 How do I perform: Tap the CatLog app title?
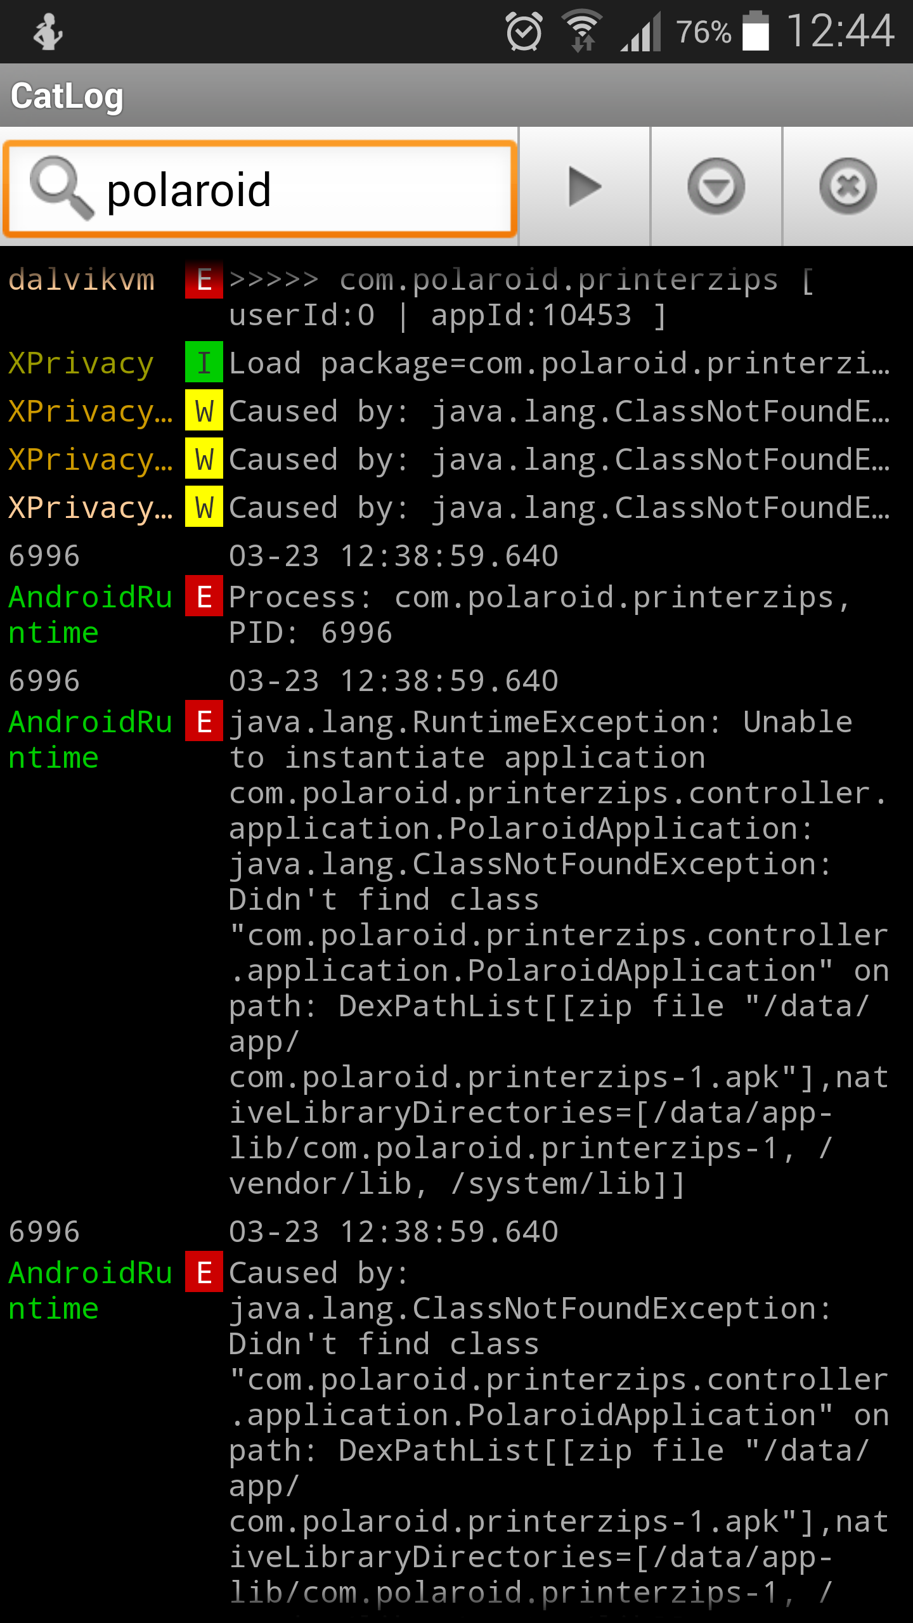point(67,96)
